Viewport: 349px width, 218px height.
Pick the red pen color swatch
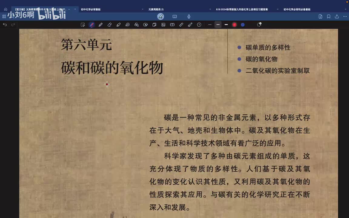[234, 25]
